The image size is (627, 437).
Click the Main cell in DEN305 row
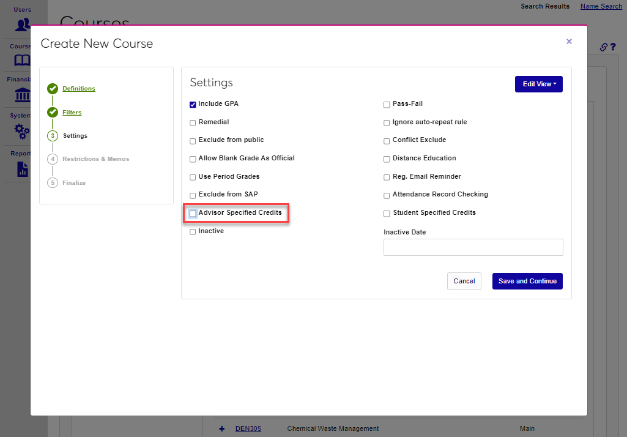click(527, 428)
